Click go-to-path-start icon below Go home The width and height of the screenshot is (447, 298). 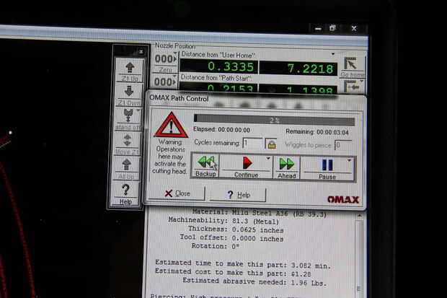pyautogui.click(x=353, y=86)
